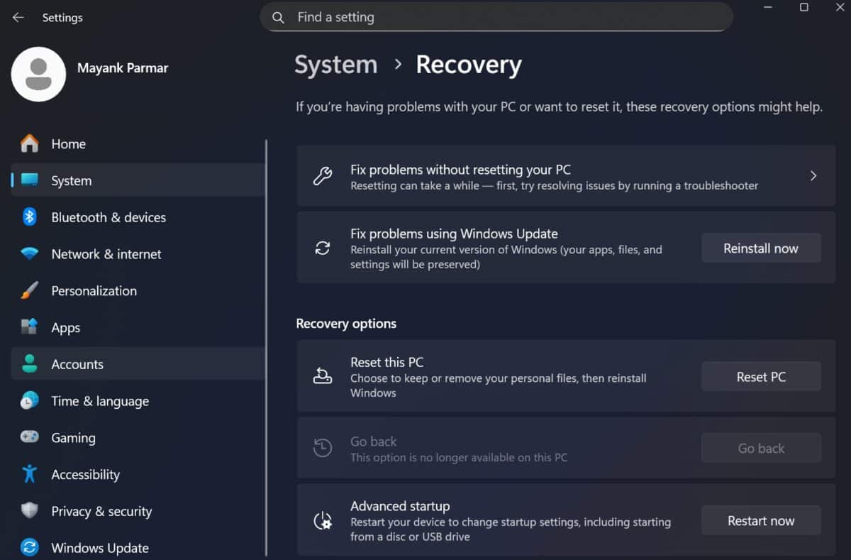
Task: Click the sidebar vertical scrollbar
Action: [x=266, y=348]
